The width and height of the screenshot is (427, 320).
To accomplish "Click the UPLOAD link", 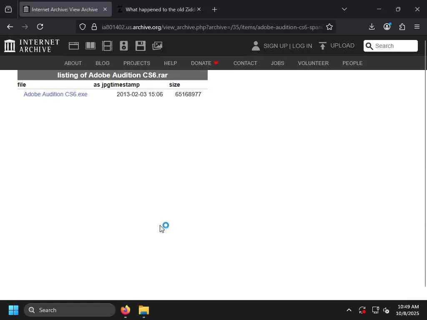I will click(x=342, y=45).
